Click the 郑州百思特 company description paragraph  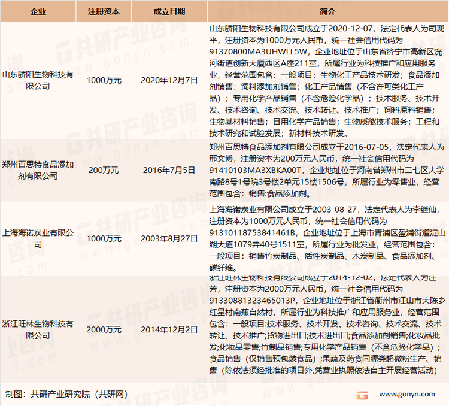(327, 171)
